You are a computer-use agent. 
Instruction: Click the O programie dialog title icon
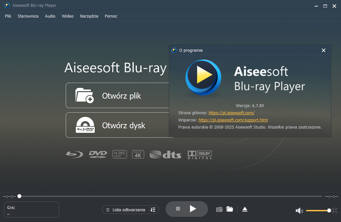click(x=173, y=50)
